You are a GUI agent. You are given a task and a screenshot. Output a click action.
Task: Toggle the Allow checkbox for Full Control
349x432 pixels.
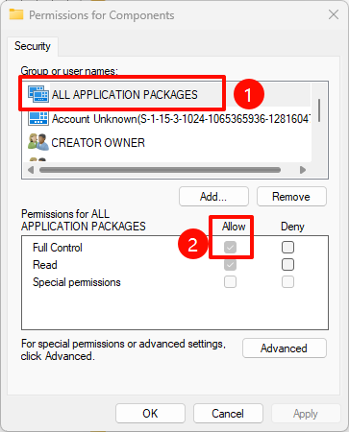(230, 247)
